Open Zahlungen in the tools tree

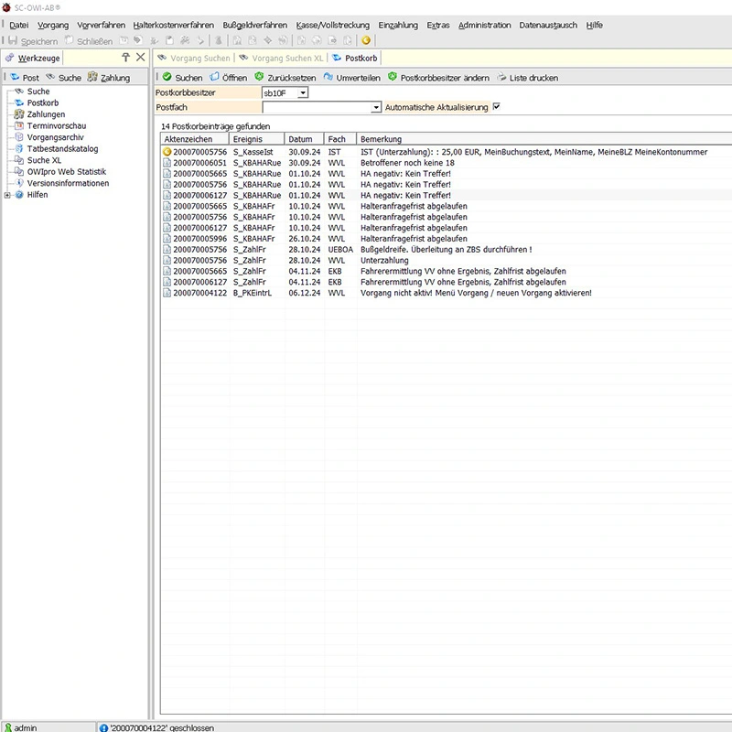(46, 114)
